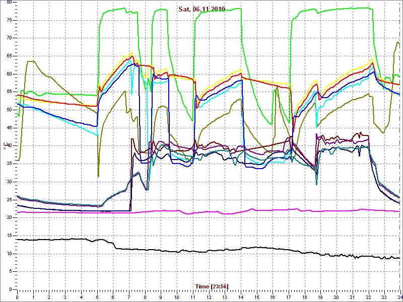Pick hour 3 label on time axis

[65, 296]
